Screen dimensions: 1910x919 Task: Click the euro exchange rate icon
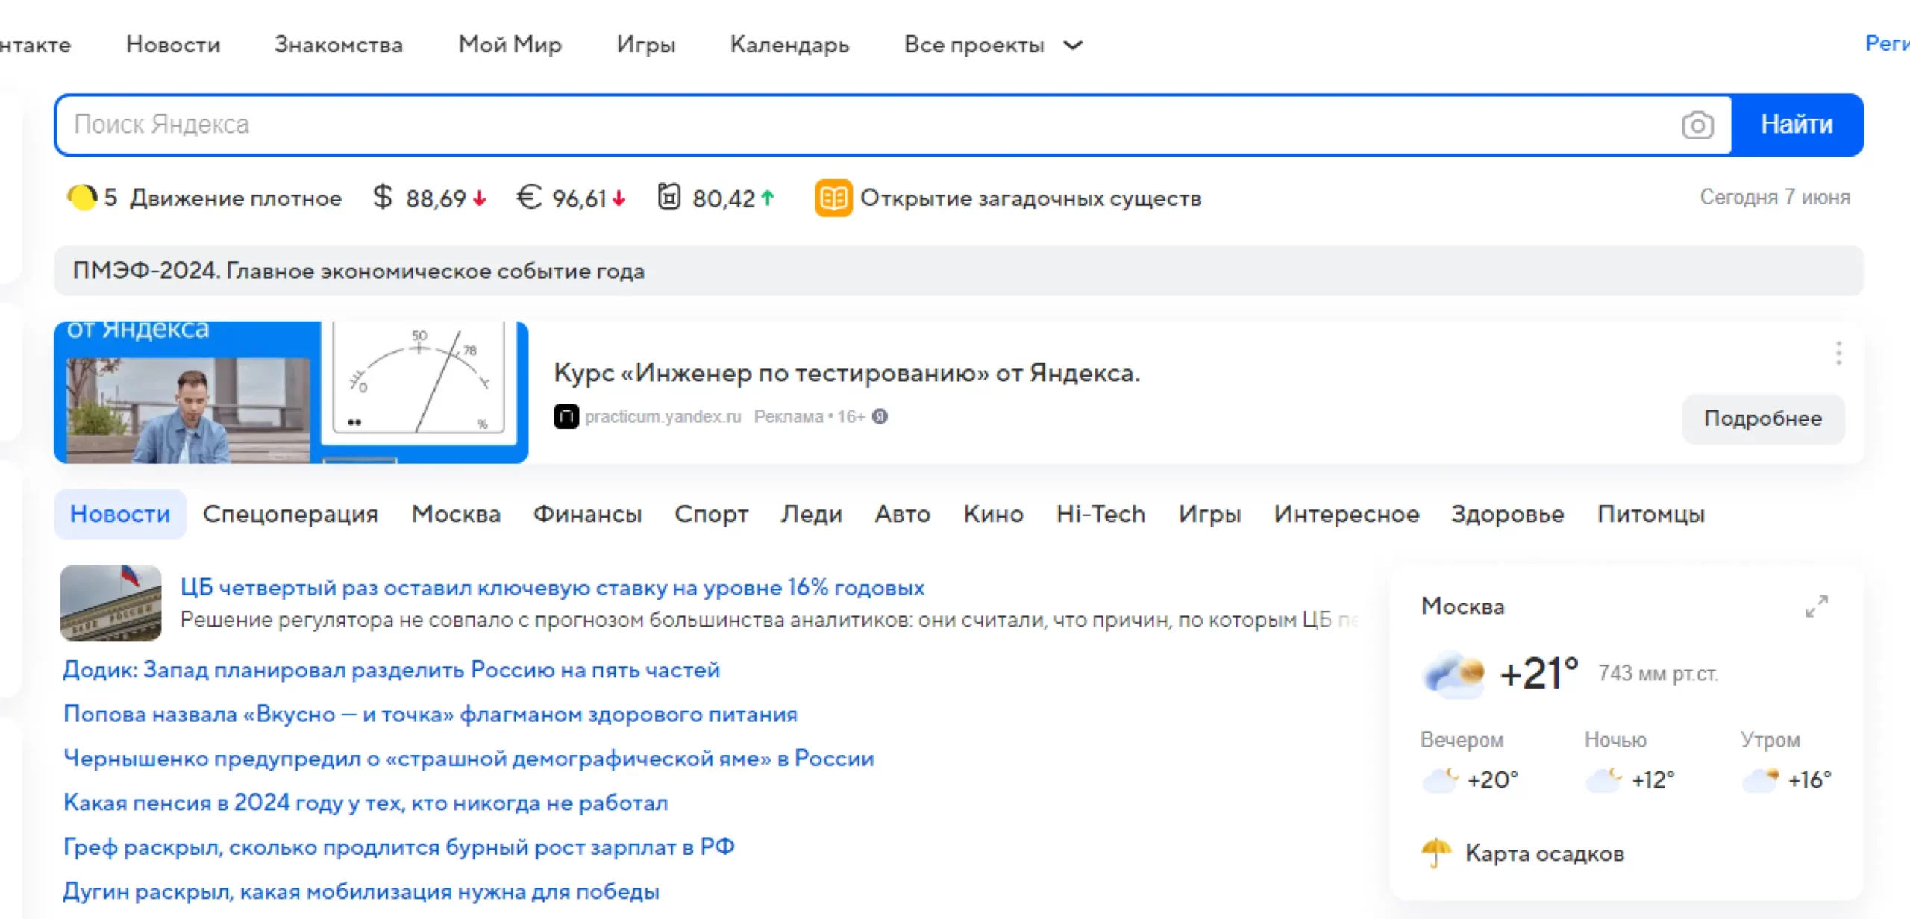point(528,198)
